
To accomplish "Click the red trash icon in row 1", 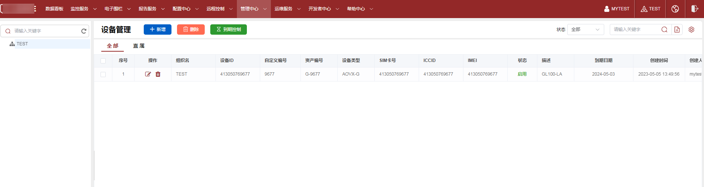I will [x=158, y=74].
